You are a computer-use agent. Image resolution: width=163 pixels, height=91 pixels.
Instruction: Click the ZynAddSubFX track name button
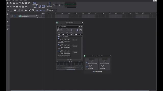pos(26,16)
